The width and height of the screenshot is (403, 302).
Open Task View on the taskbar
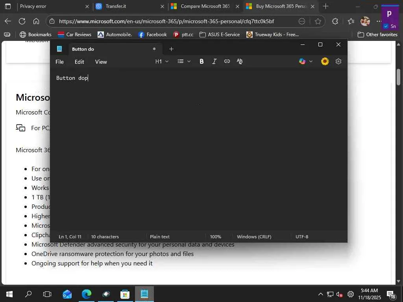pyautogui.click(x=47, y=294)
